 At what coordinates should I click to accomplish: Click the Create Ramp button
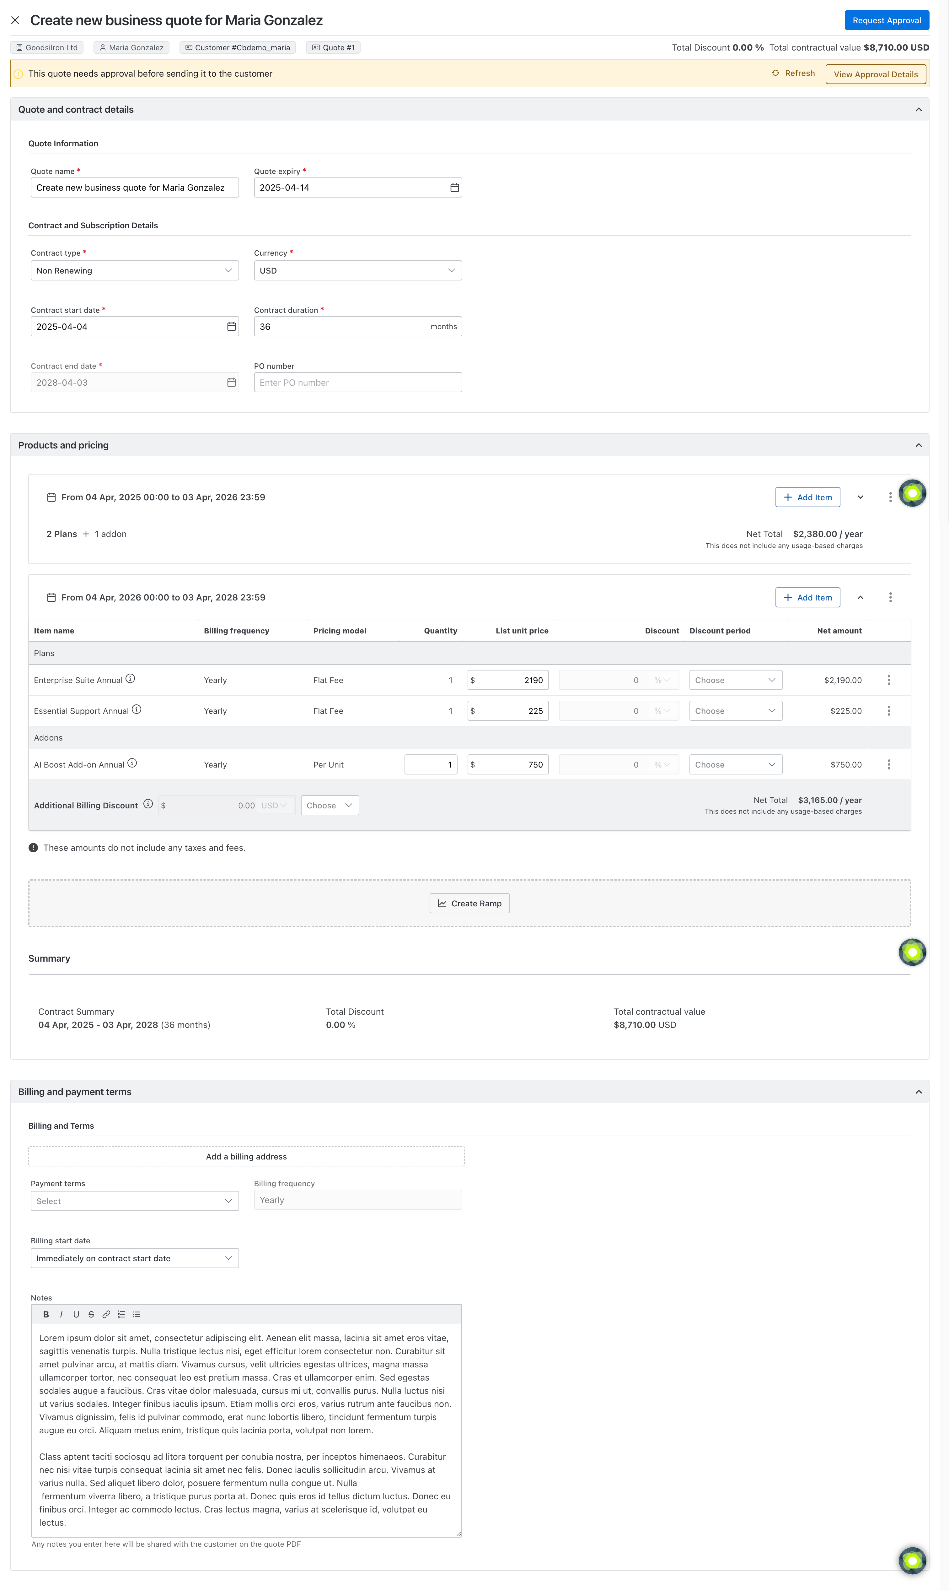(x=469, y=903)
